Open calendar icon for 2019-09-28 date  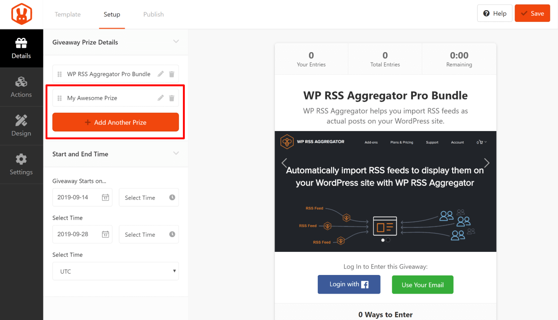click(x=105, y=234)
